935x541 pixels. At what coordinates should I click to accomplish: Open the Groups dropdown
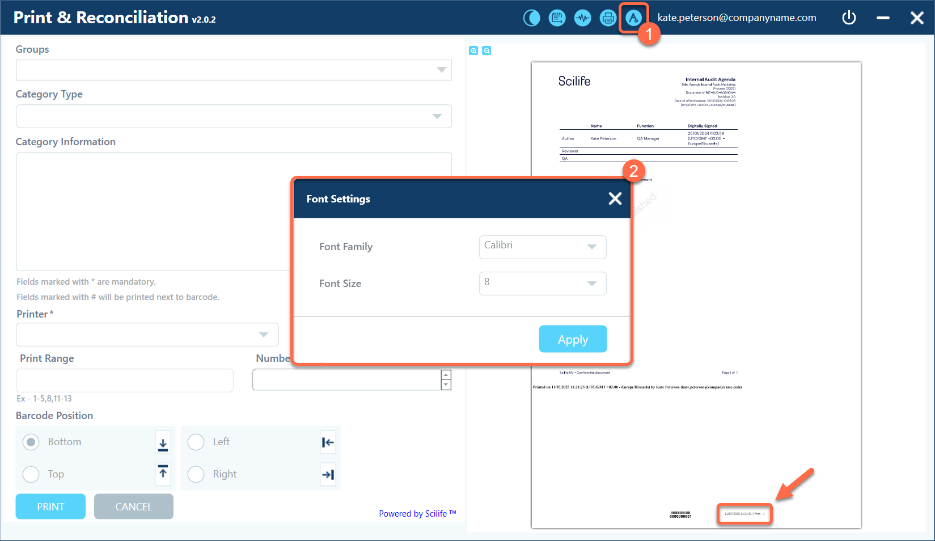pos(234,70)
